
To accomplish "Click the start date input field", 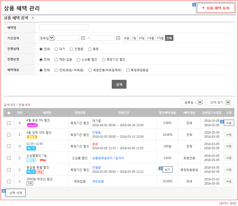I will (x=67, y=38).
